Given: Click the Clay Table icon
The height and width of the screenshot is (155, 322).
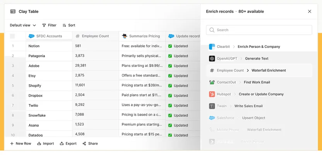Looking at the screenshot, I should pyautogui.click(x=13, y=12).
